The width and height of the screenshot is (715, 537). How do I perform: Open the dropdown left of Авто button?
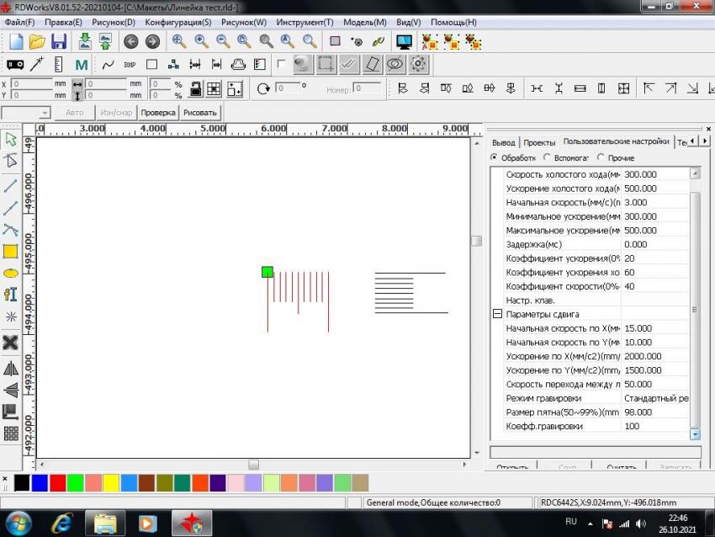[x=45, y=112]
